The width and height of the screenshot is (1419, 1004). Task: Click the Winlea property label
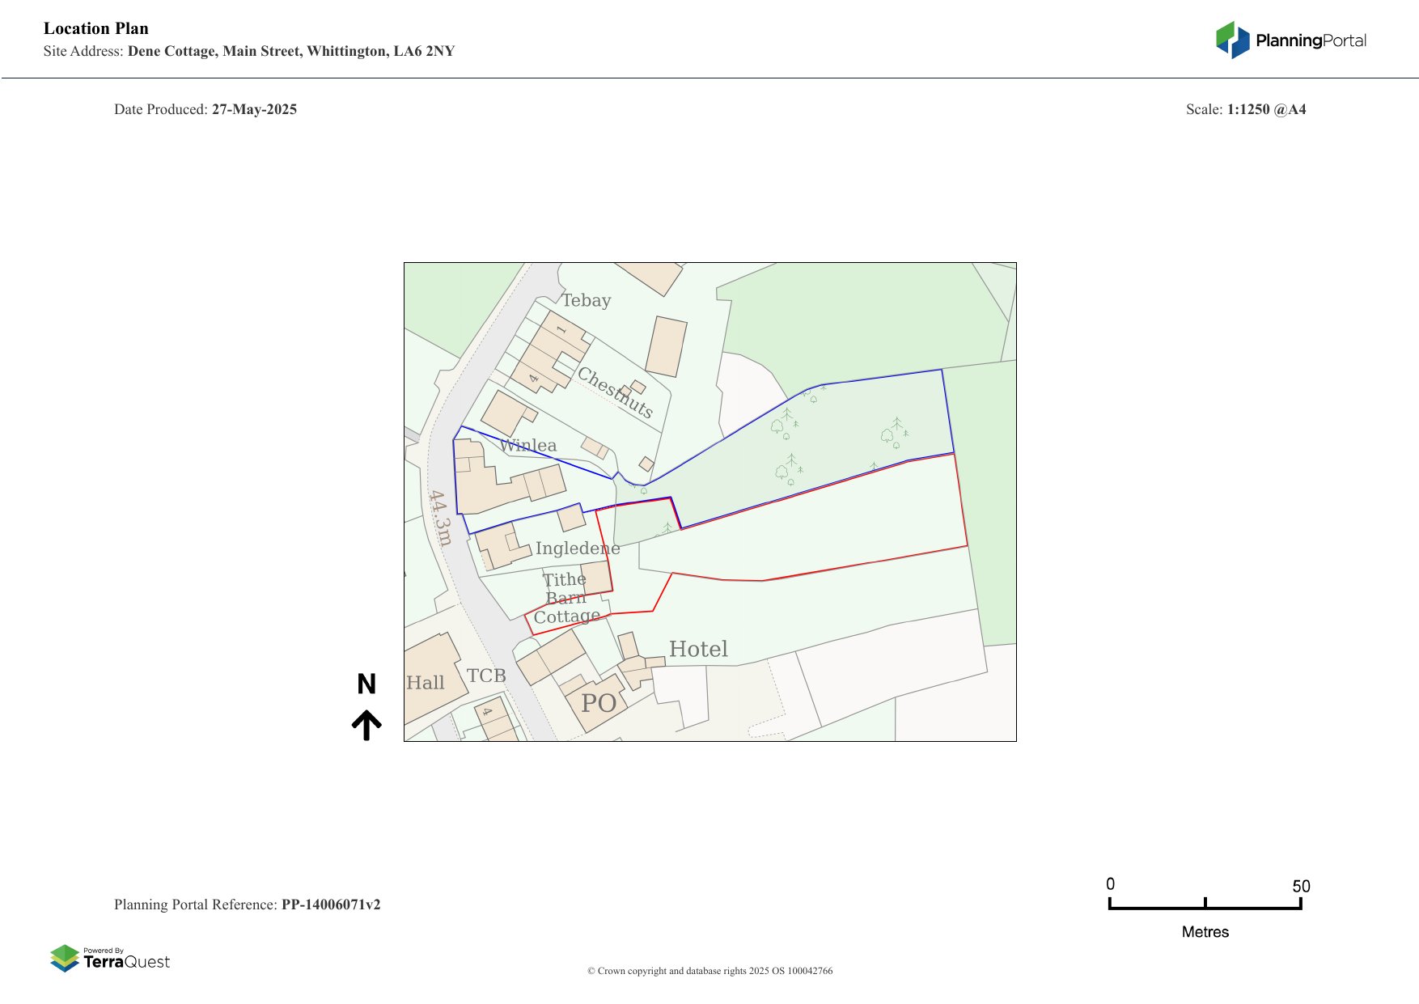528,445
